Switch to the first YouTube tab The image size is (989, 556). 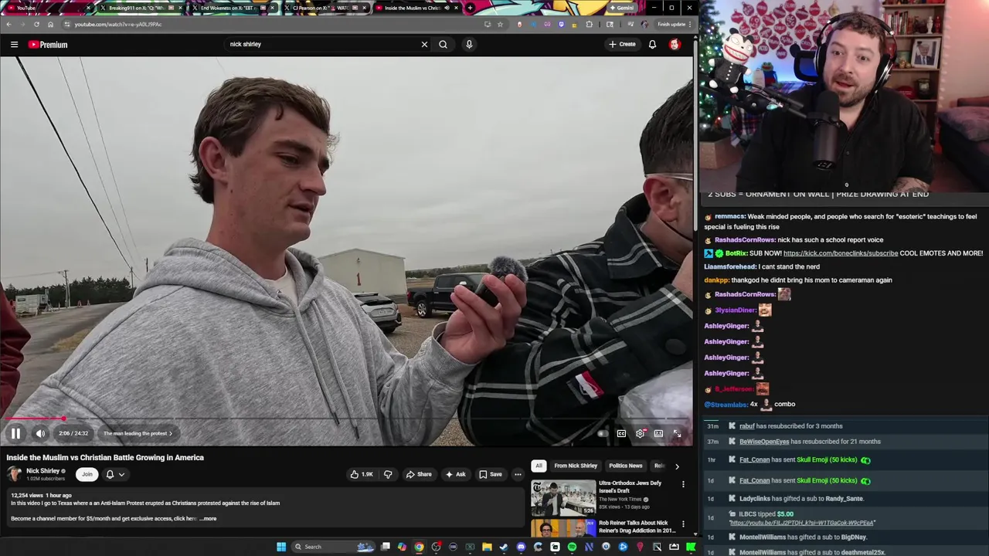[x=46, y=8]
